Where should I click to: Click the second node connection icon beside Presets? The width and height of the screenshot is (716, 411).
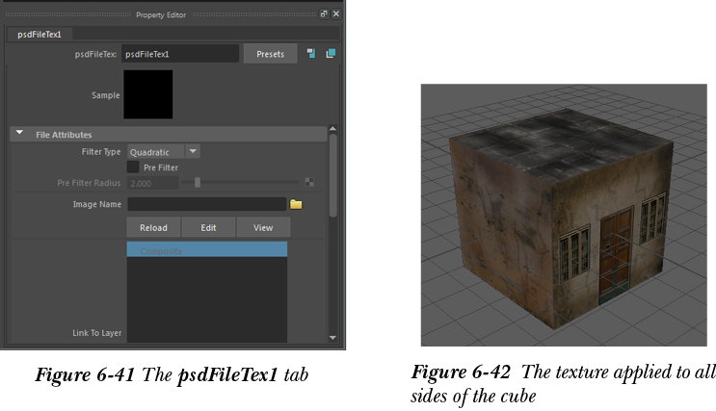click(x=331, y=54)
